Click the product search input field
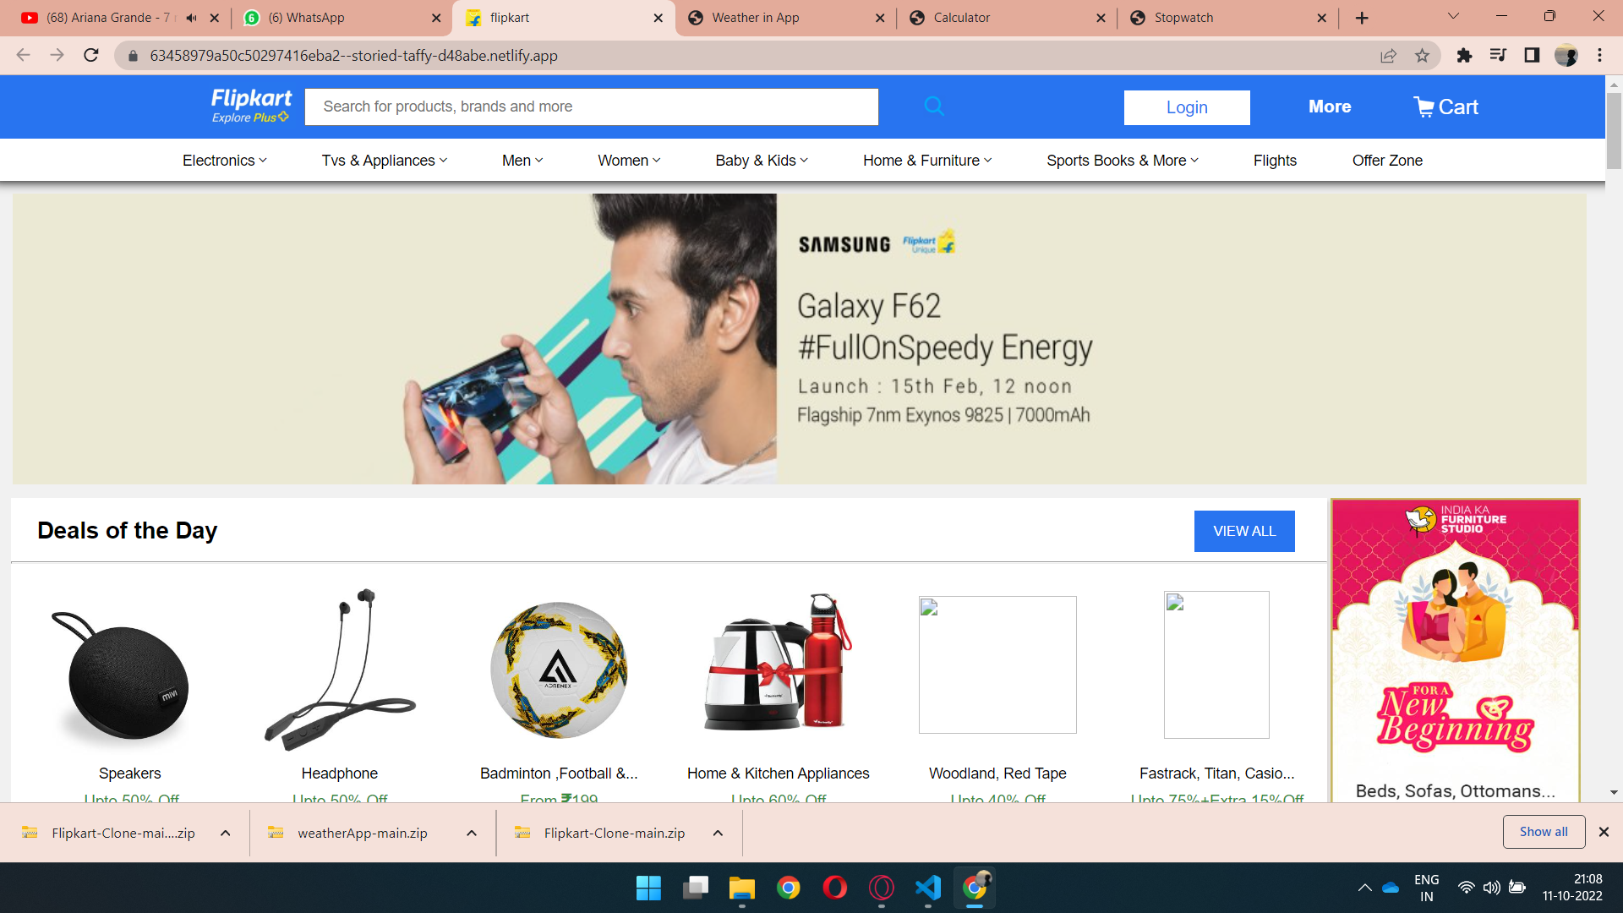Image resolution: width=1623 pixels, height=913 pixels. (x=591, y=107)
